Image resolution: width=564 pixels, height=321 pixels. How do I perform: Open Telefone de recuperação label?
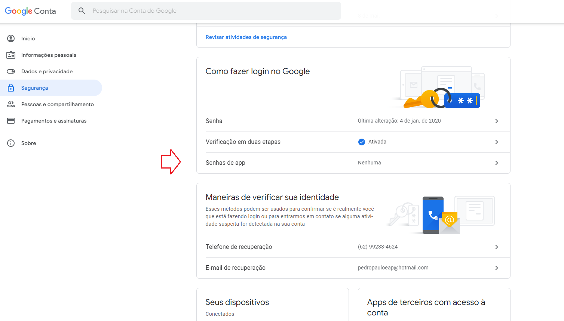coord(239,247)
